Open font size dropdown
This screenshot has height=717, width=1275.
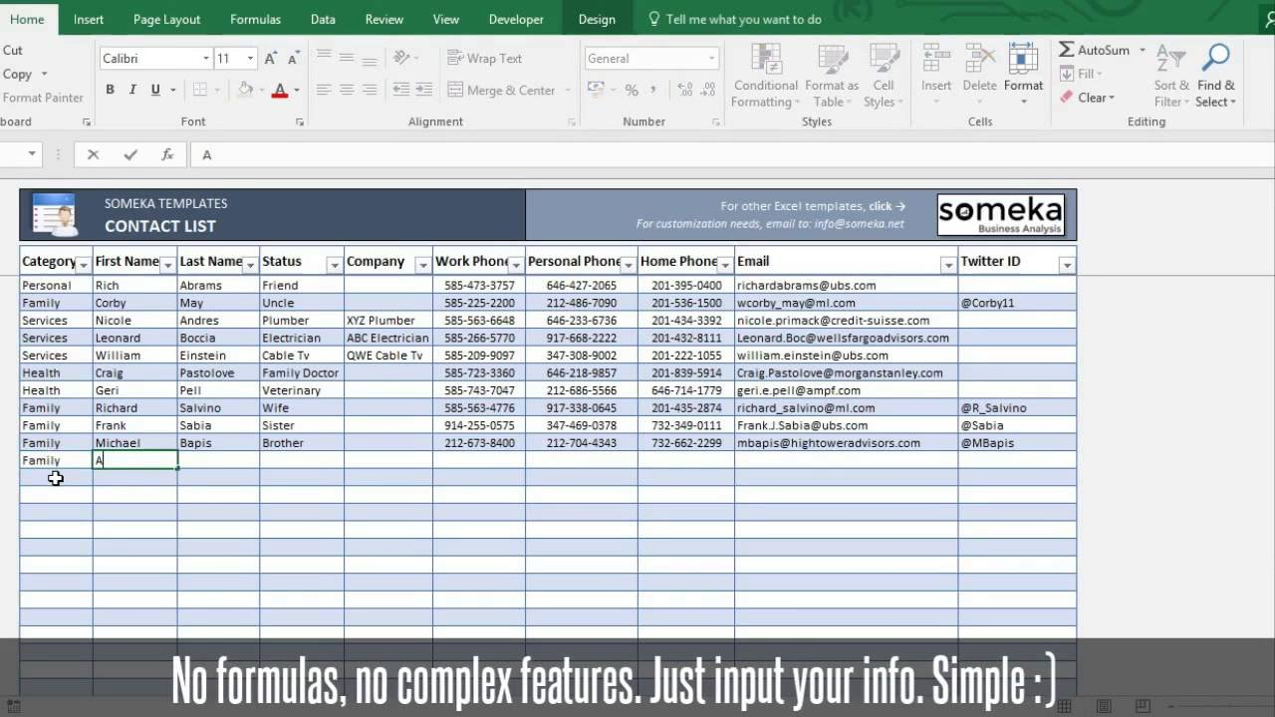[251, 59]
